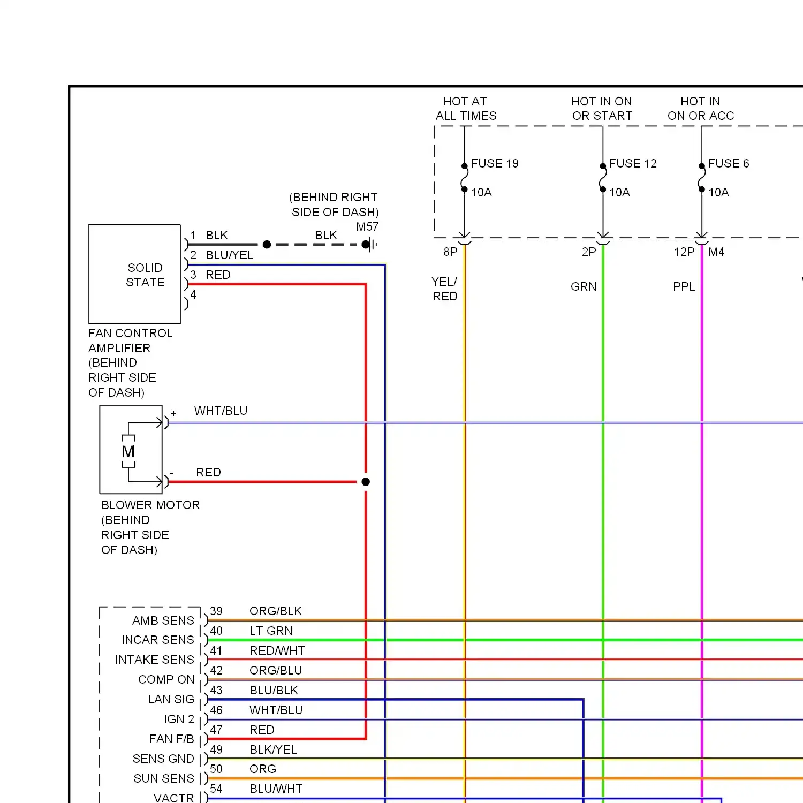Click the 10A rating under FUSE 12
The image size is (803, 803).
tap(619, 192)
